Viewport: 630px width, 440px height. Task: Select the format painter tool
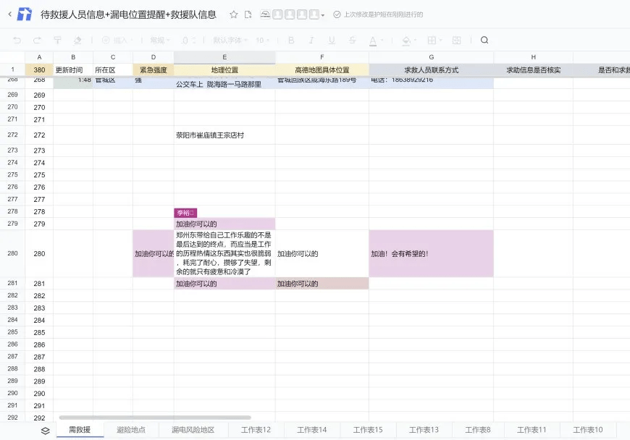[57, 40]
